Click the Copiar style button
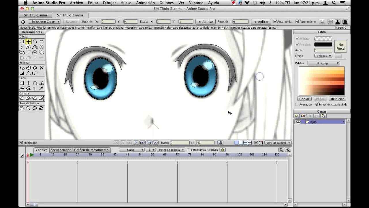This screenshot has width=369, height=208. coord(304,99)
